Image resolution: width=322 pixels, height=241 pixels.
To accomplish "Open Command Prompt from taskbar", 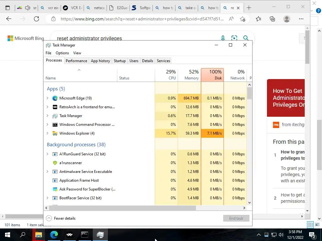I will 85,235.
